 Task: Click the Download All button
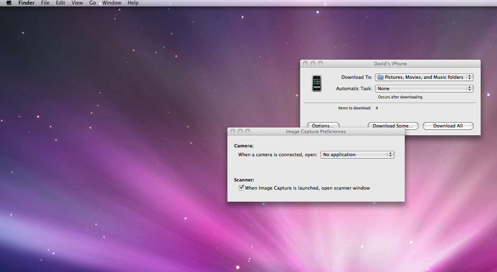click(448, 126)
